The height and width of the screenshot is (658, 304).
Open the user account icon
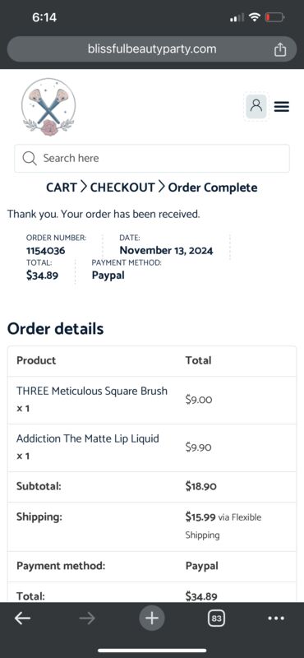pos(256,107)
